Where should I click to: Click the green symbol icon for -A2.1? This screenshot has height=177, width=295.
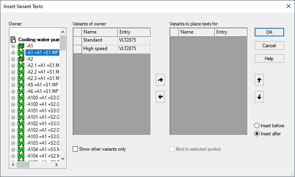pos(21,65)
